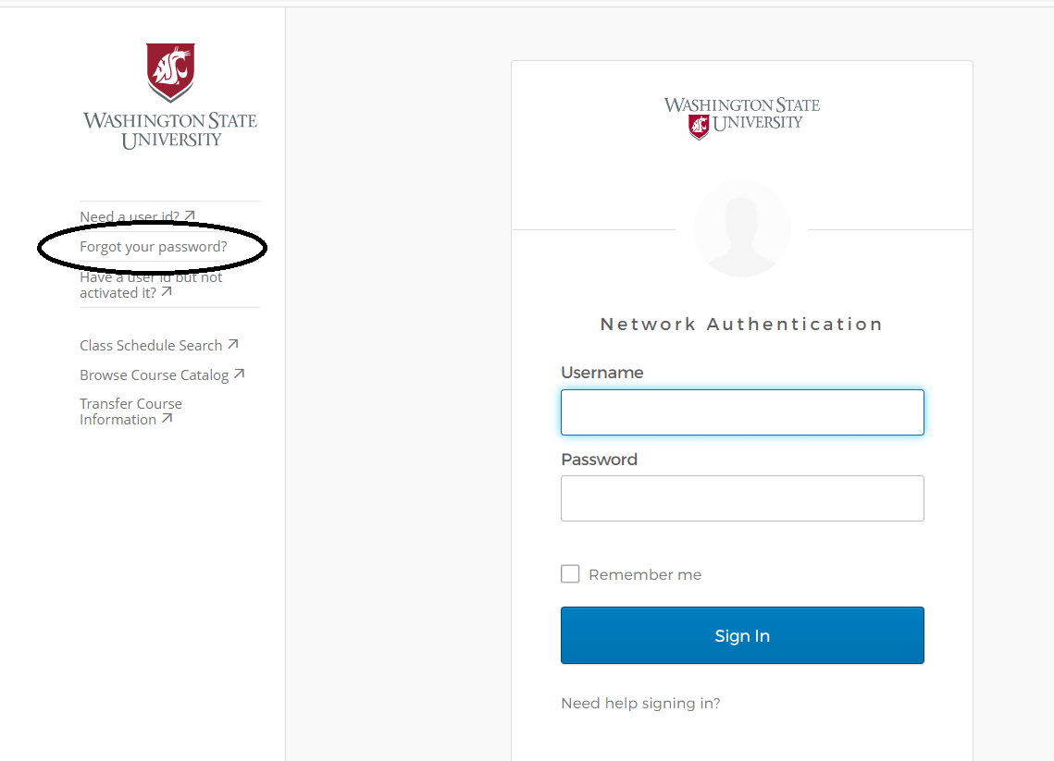Click arrow icon next to Transfer Course Information
Screen dimensions: 1054x761
(167, 418)
